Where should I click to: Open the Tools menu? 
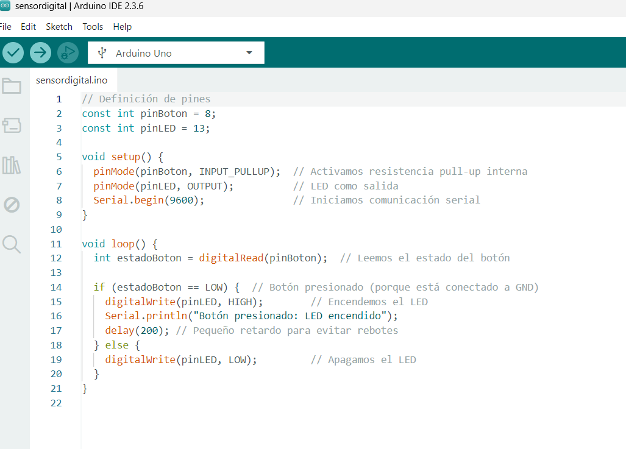pyautogui.click(x=93, y=27)
